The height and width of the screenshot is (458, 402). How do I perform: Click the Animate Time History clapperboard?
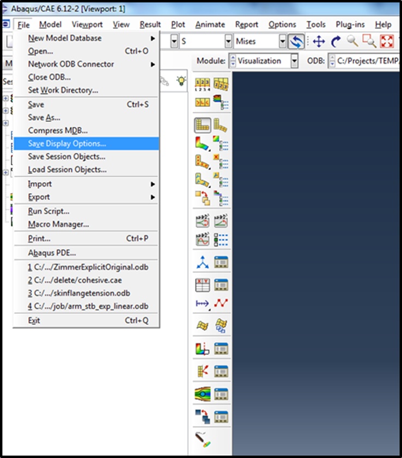221,221
